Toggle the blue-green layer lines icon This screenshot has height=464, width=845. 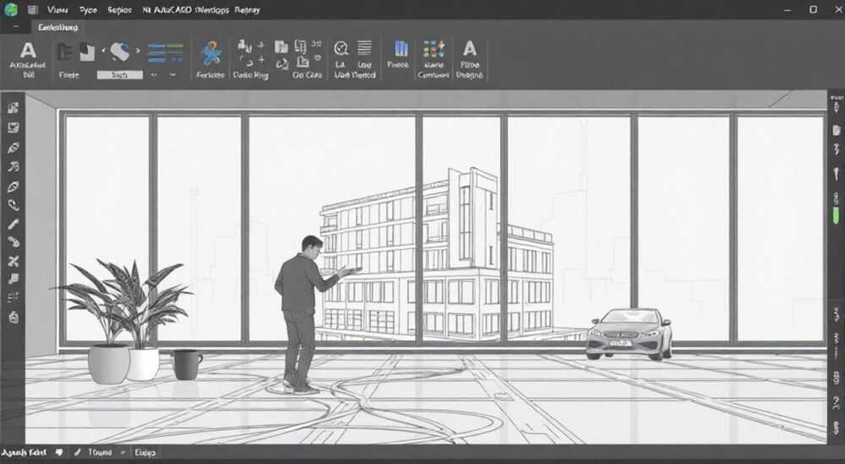[x=165, y=54]
